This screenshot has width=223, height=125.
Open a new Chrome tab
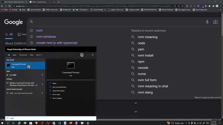point(59,2)
